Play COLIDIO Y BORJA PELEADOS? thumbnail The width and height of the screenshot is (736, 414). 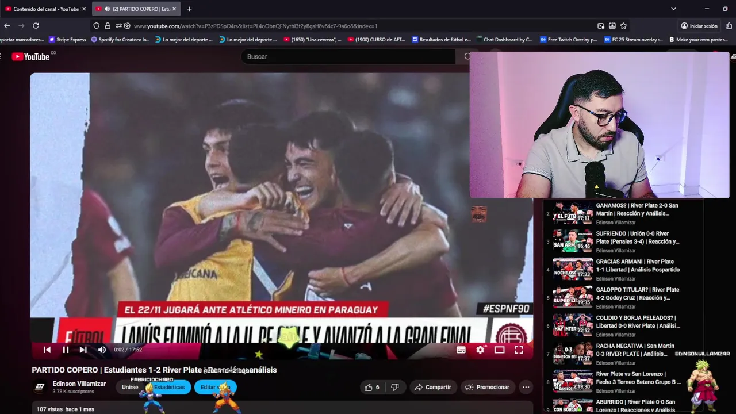(x=573, y=324)
